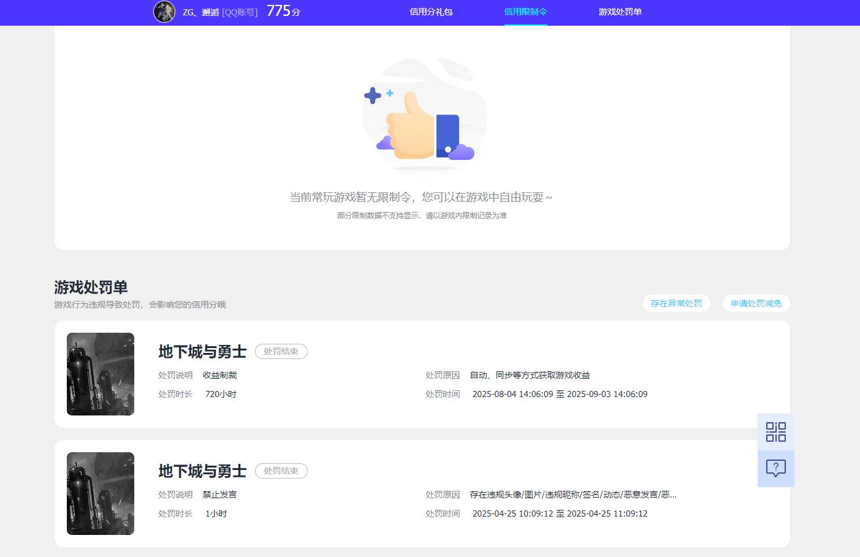Click the 775分 credit score
This screenshot has height=557, width=860.
(283, 11)
